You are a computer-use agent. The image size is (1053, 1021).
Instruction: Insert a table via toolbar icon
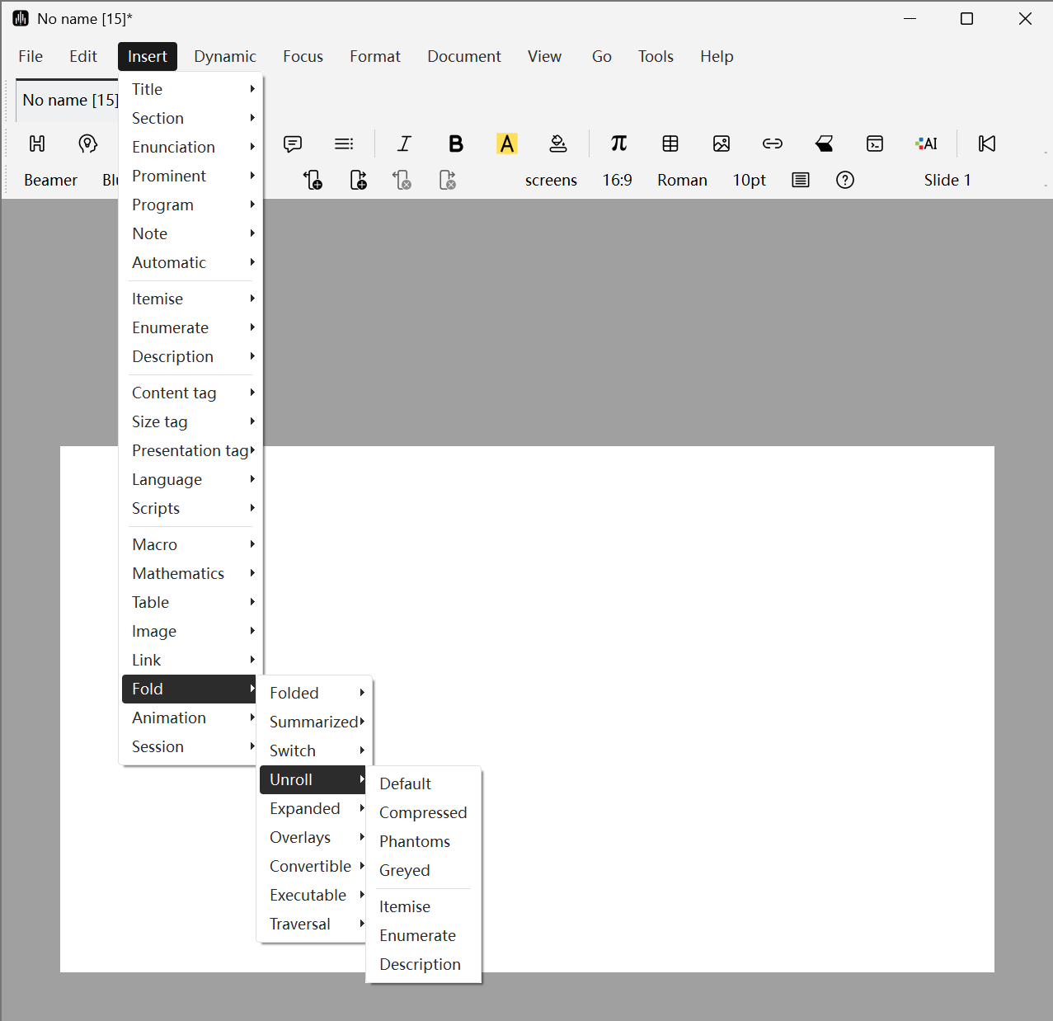(670, 144)
